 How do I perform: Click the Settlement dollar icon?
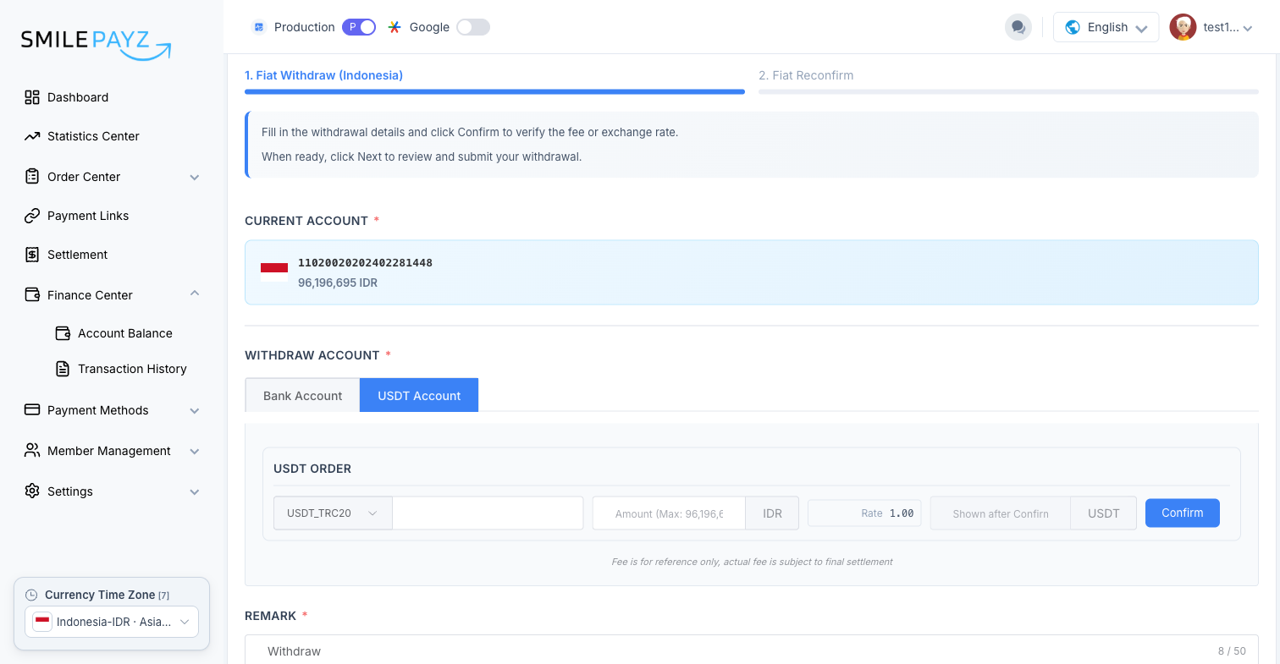[x=32, y=255]
